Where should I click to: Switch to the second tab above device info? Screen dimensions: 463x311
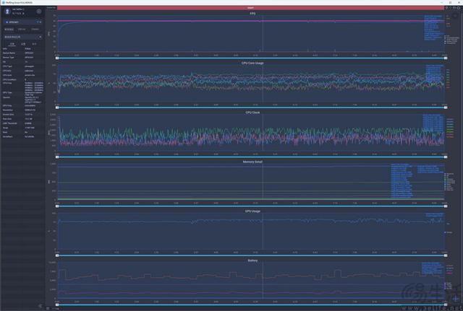pos(23,43)
